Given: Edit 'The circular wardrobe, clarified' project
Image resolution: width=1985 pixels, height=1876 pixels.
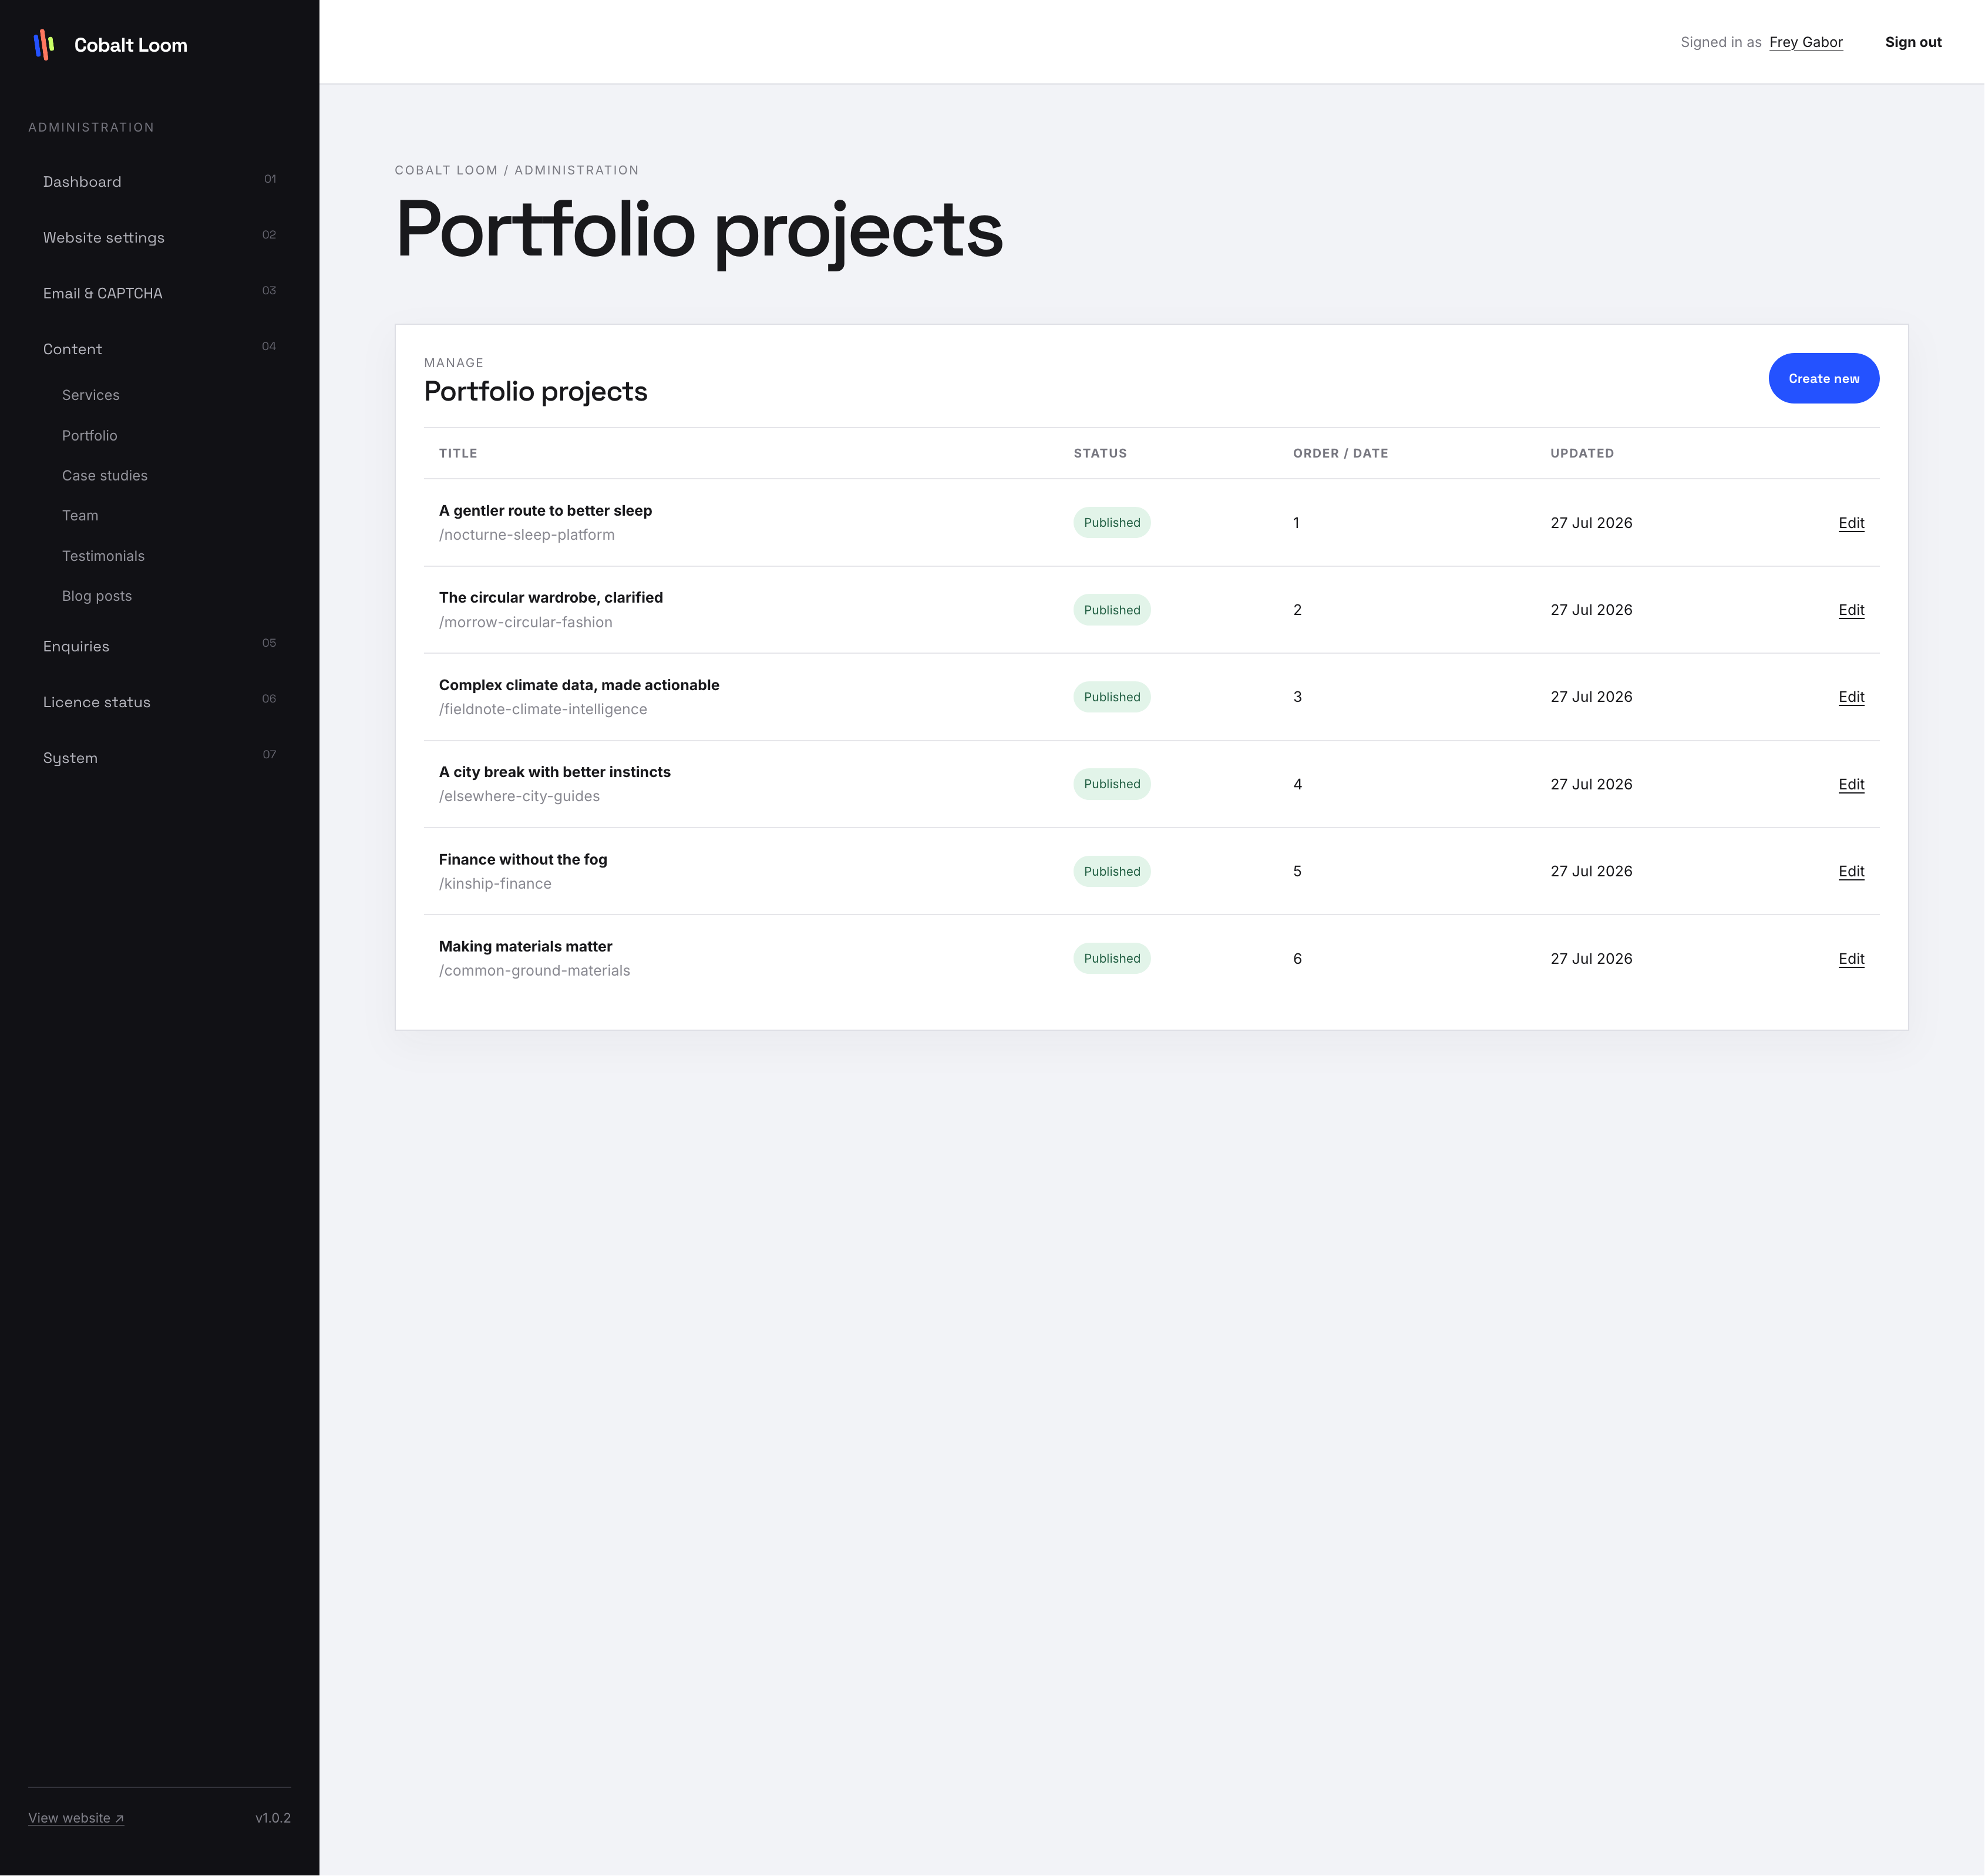Looking at the screenshot, I should tap(1851, 610).
